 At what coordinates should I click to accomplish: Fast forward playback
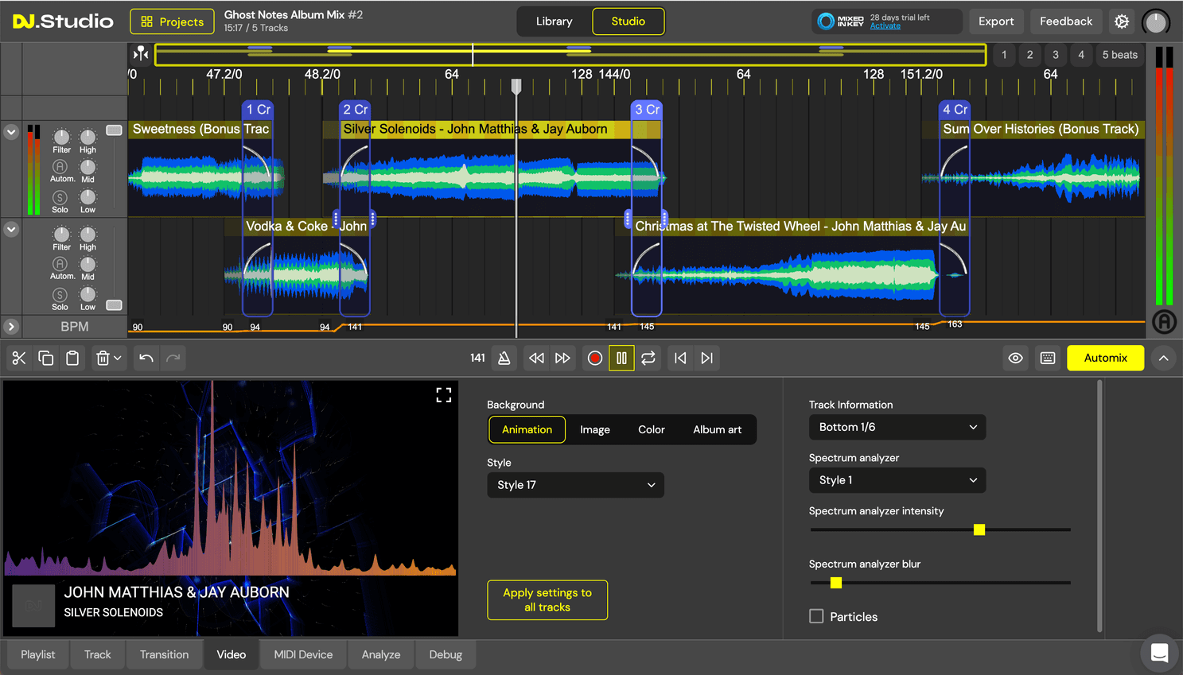(563, 359)
